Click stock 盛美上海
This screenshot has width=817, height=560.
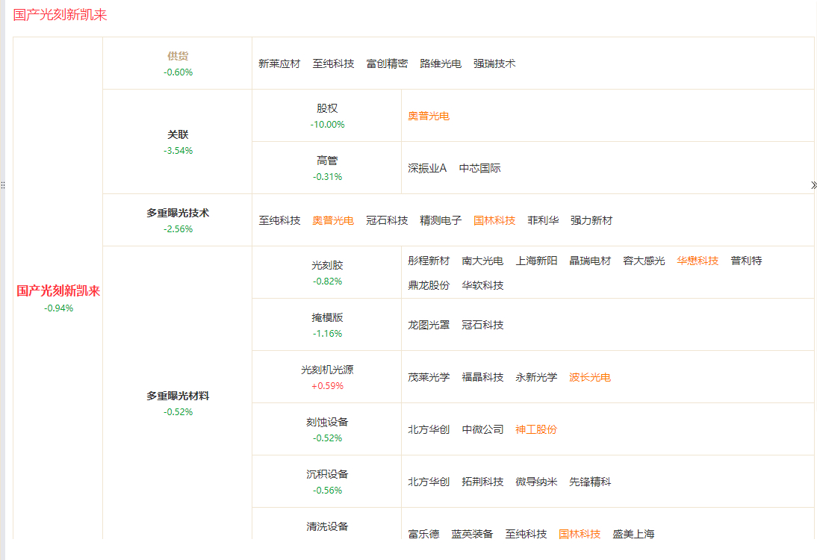[x=633, y=534]
